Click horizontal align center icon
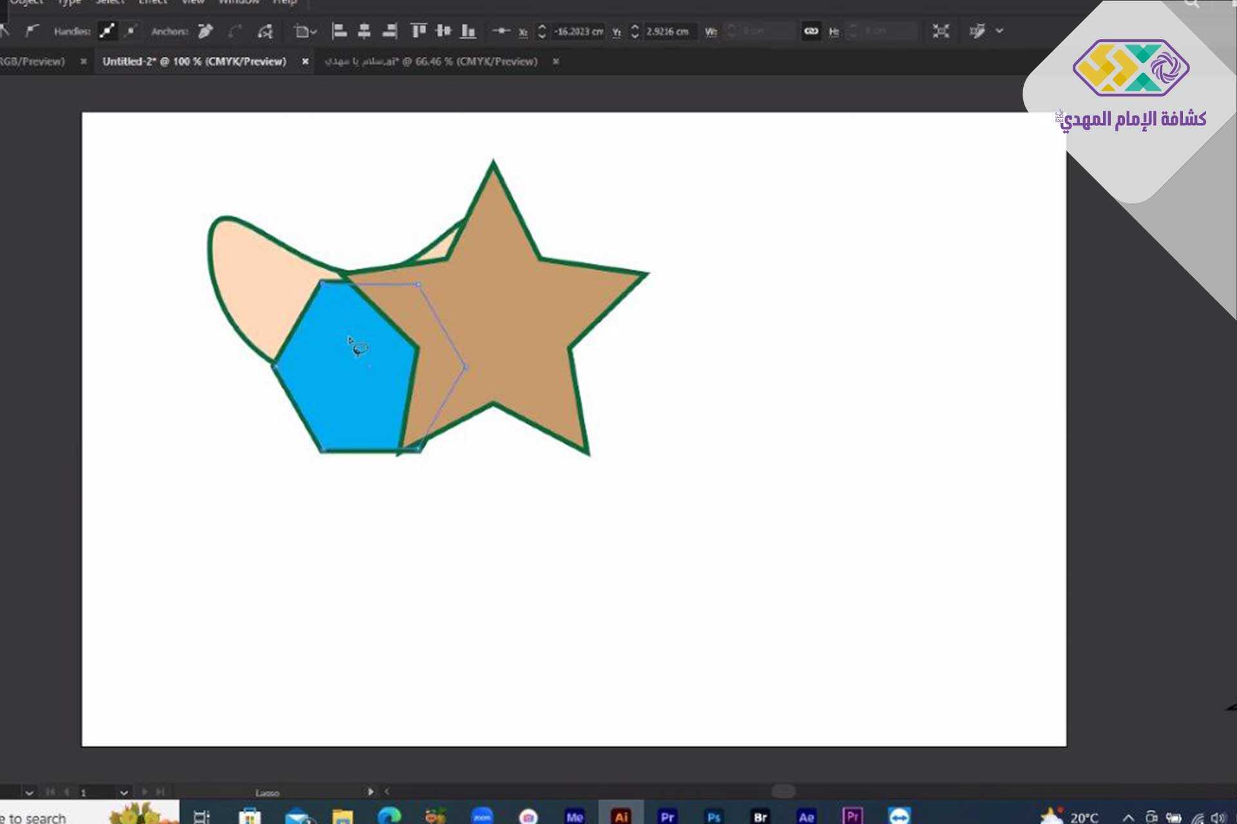 (x=364, y=31)
